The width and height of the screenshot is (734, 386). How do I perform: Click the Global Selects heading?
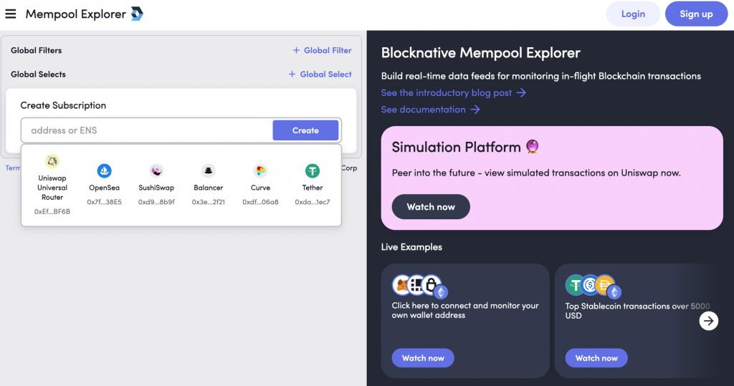[38, 74]
